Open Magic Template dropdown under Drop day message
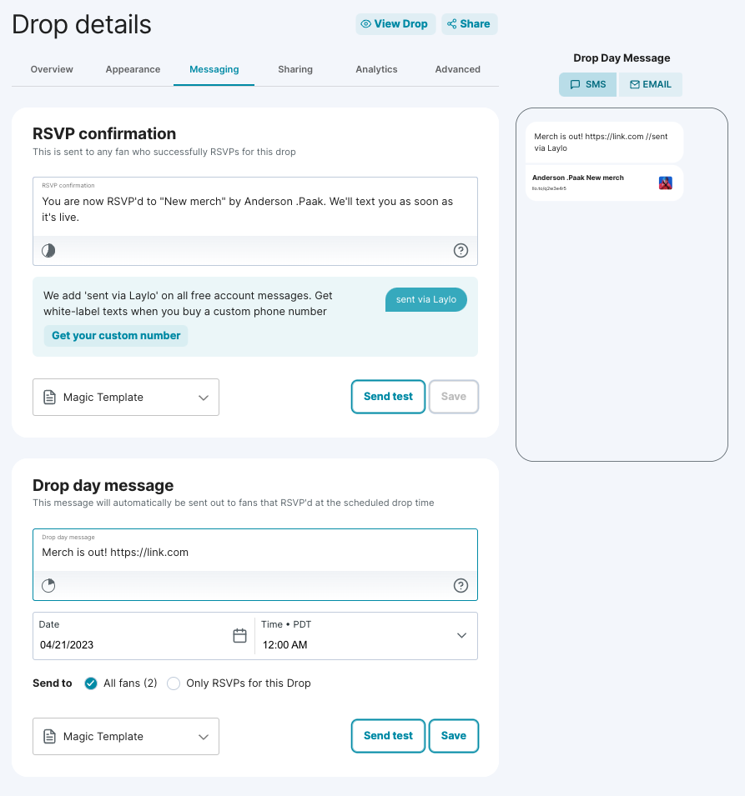This screenshot has width=745, height=796. click(x=126, y=737)
